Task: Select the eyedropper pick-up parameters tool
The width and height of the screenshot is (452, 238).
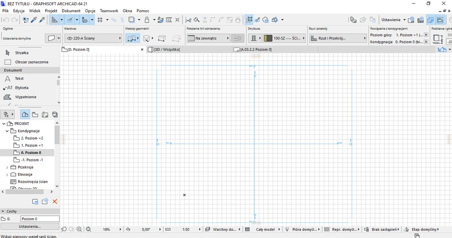Action: (33, 20)
